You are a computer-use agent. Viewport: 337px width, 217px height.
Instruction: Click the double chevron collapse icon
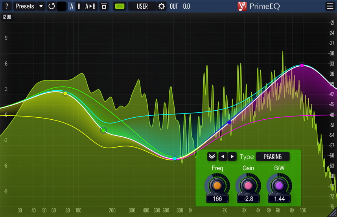point(212,157)
